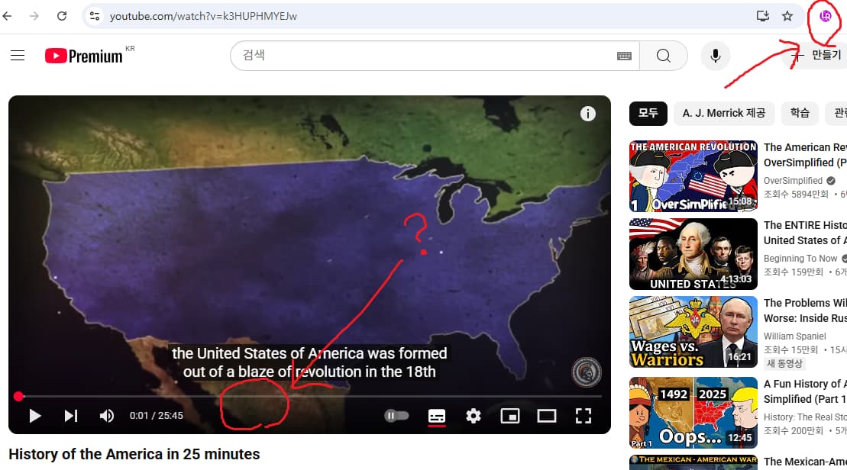The height and width of the screenshot is (470, 847).
Task: Visit the OverSimplified channel
Action: [x=793, y=181]
